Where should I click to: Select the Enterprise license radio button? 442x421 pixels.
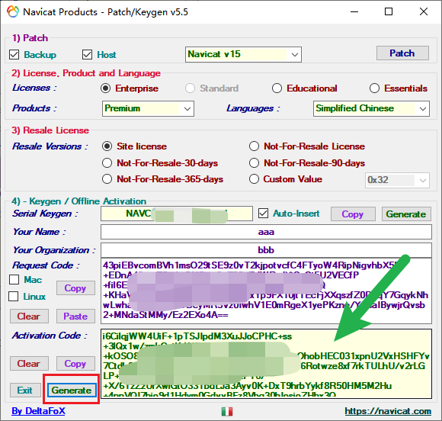pyautogui.click(x=105, y=88)
